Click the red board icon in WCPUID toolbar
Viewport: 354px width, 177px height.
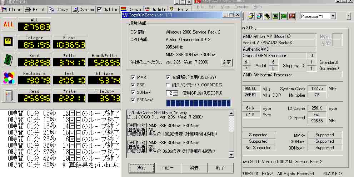[x=292, y=16]
